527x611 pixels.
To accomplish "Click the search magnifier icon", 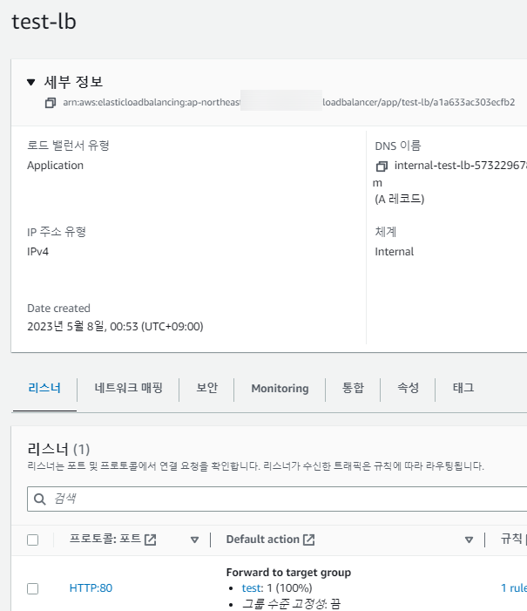I will (x=40, y=499).
